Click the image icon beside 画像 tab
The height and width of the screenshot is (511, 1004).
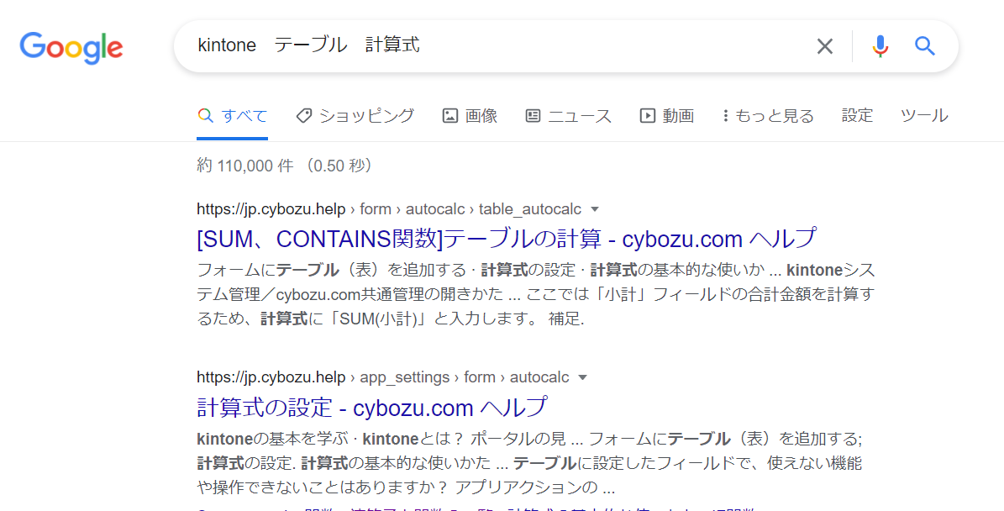click(x=450, y=115)
